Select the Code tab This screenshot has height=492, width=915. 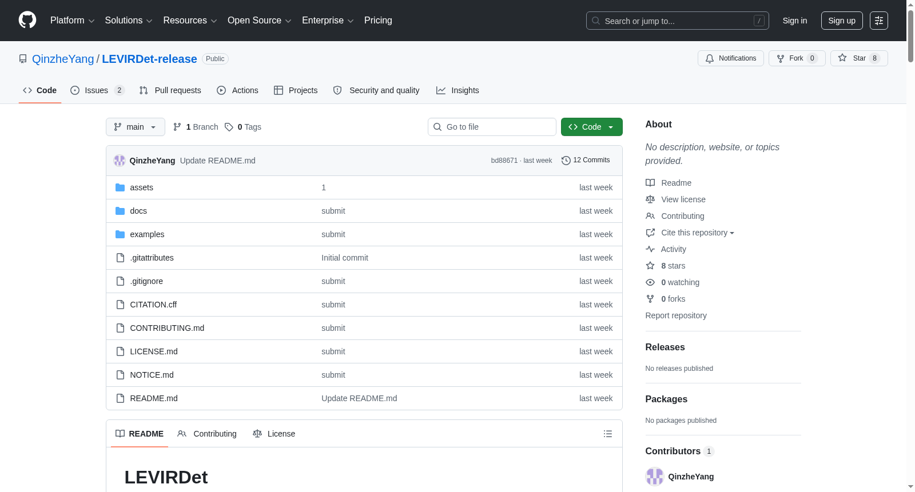click(x=40, y=90)
